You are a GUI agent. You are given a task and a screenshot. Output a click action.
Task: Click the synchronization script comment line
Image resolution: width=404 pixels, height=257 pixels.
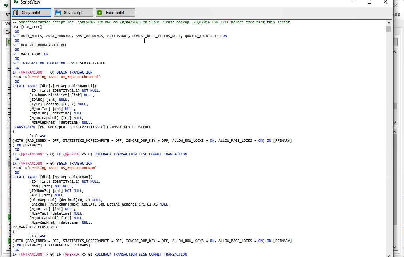[151, 22]
